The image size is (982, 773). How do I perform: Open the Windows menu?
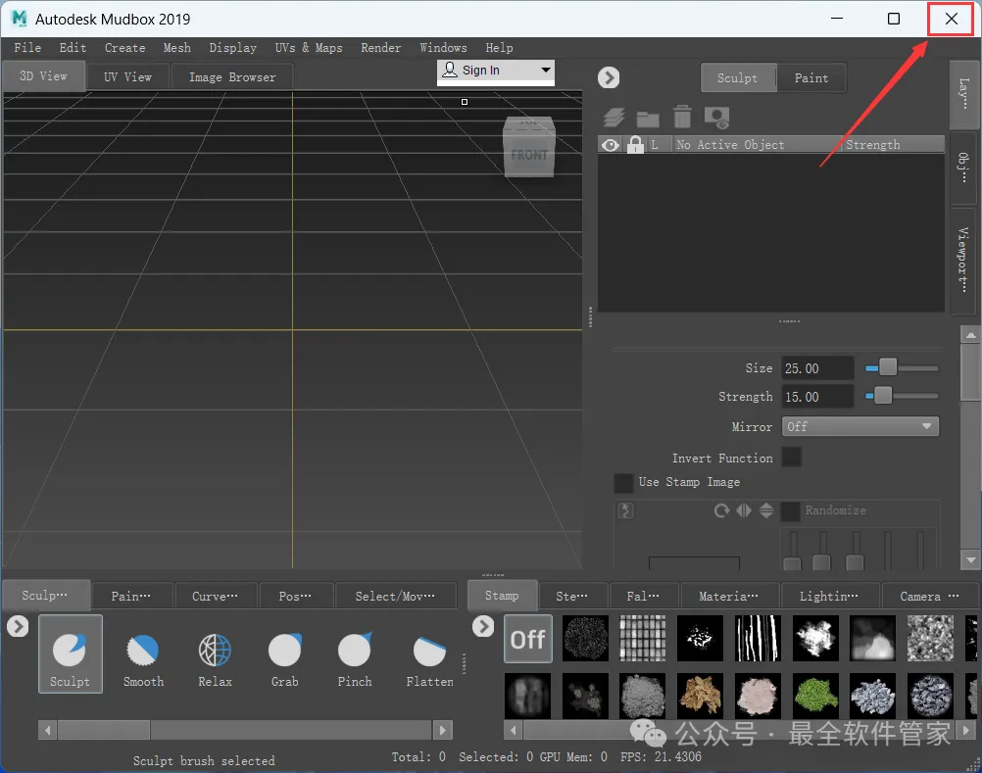[x=443, y=48]
